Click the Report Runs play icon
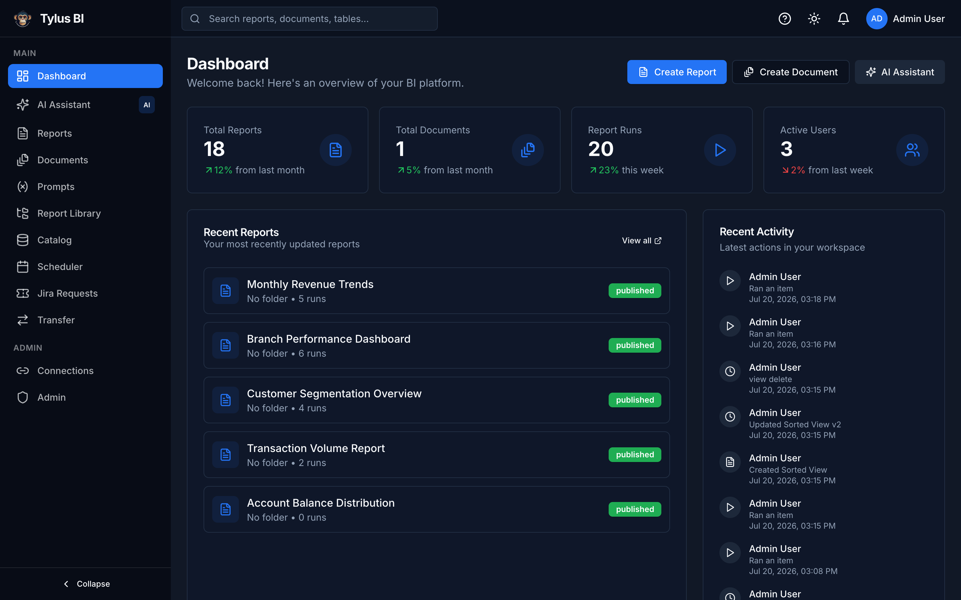 (x=720, y=150)
